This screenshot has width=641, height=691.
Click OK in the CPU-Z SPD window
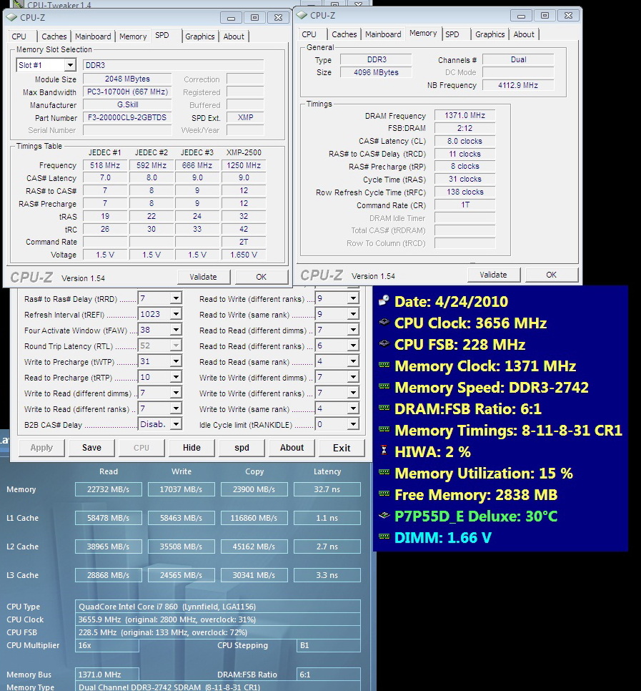[x=261, y=278]
